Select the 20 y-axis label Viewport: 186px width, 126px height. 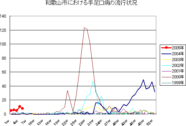click(x=4, y=100)
